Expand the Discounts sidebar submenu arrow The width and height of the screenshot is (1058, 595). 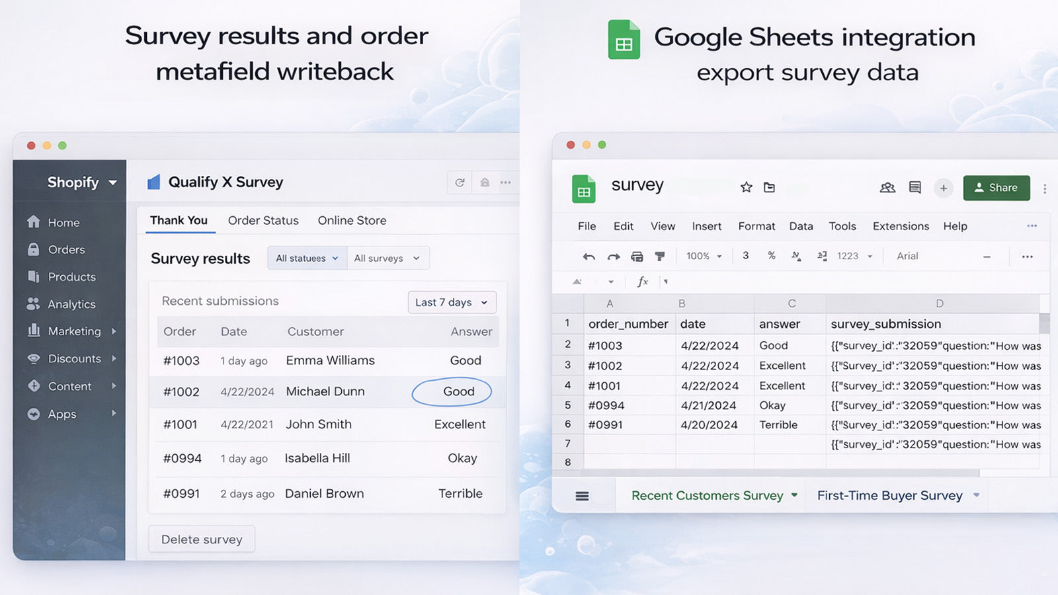click(114, 358)
